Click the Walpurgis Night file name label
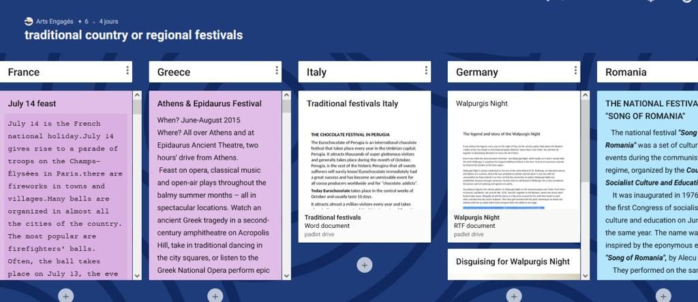This screenshot has height=302, width=698. click(x=476, y=217)
